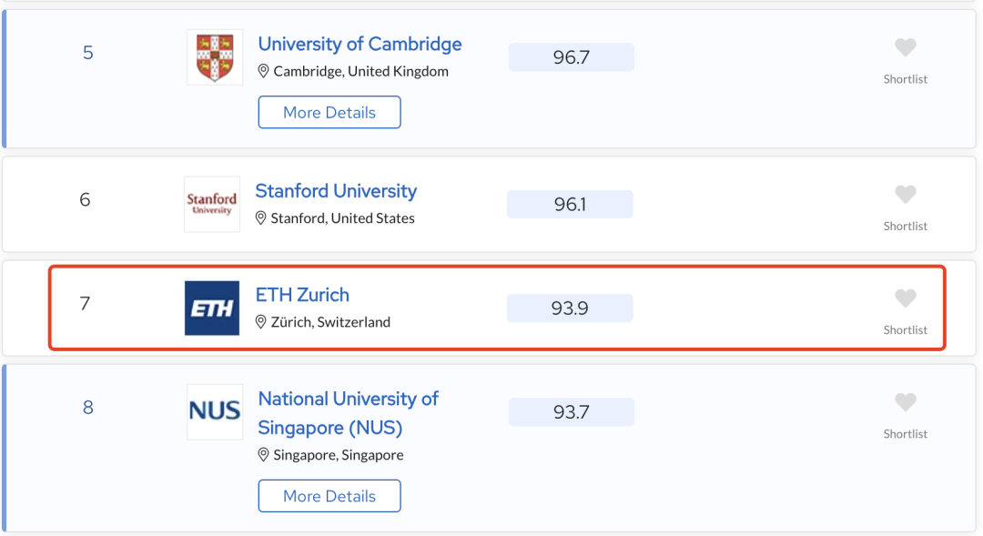Open More Details for University of Cambridge

pos(329,112)
